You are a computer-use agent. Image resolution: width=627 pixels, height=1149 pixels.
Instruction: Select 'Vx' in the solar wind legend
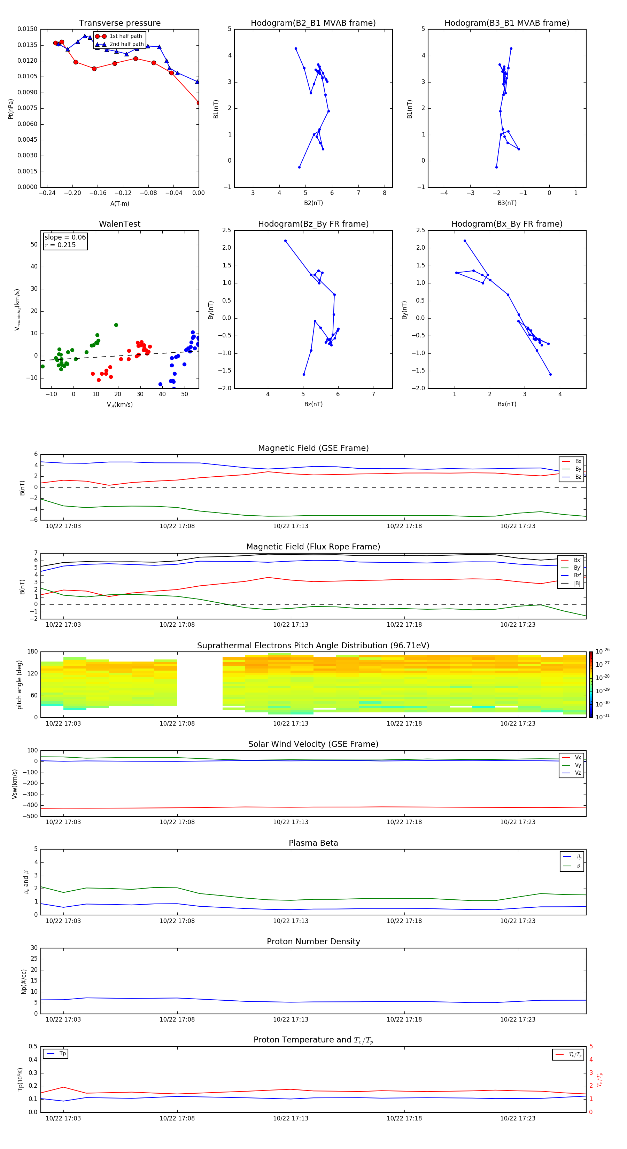pyautogui.click(x=572, y=757)
